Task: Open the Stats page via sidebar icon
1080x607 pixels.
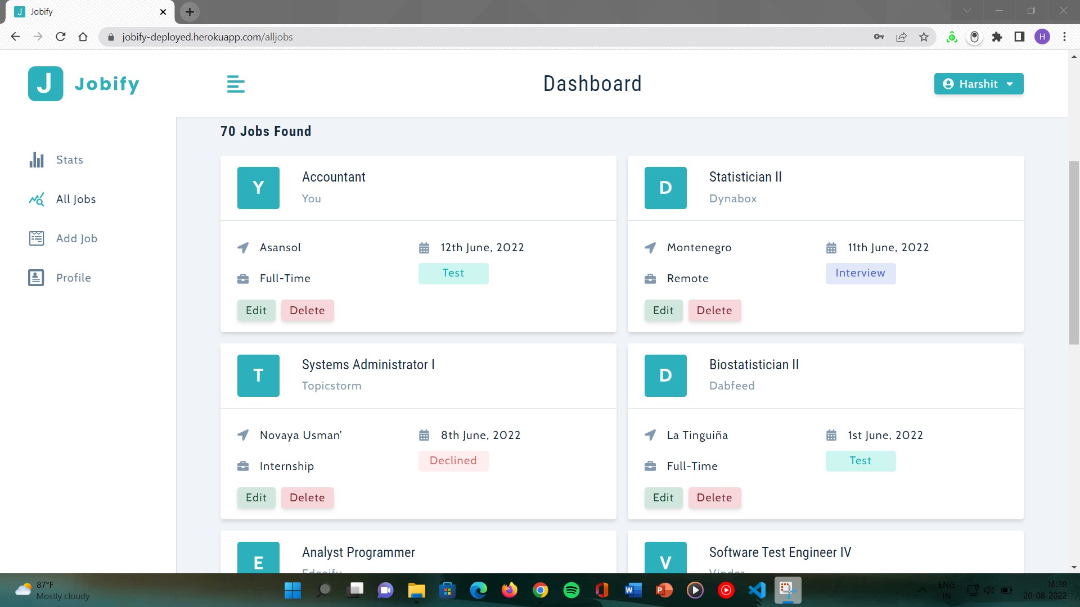Action: pos(37,160)
